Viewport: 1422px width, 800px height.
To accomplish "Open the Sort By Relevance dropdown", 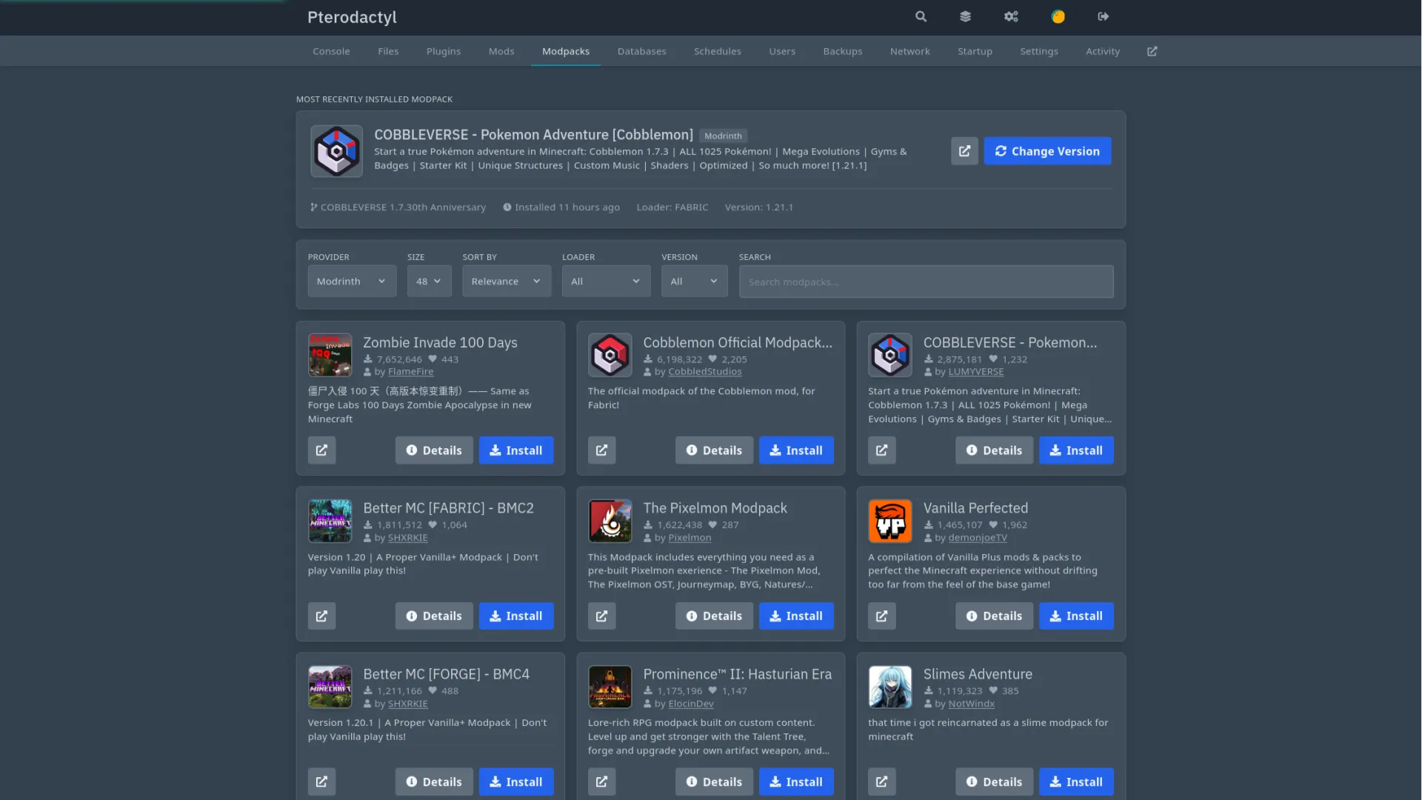I will tap(506, 281).
